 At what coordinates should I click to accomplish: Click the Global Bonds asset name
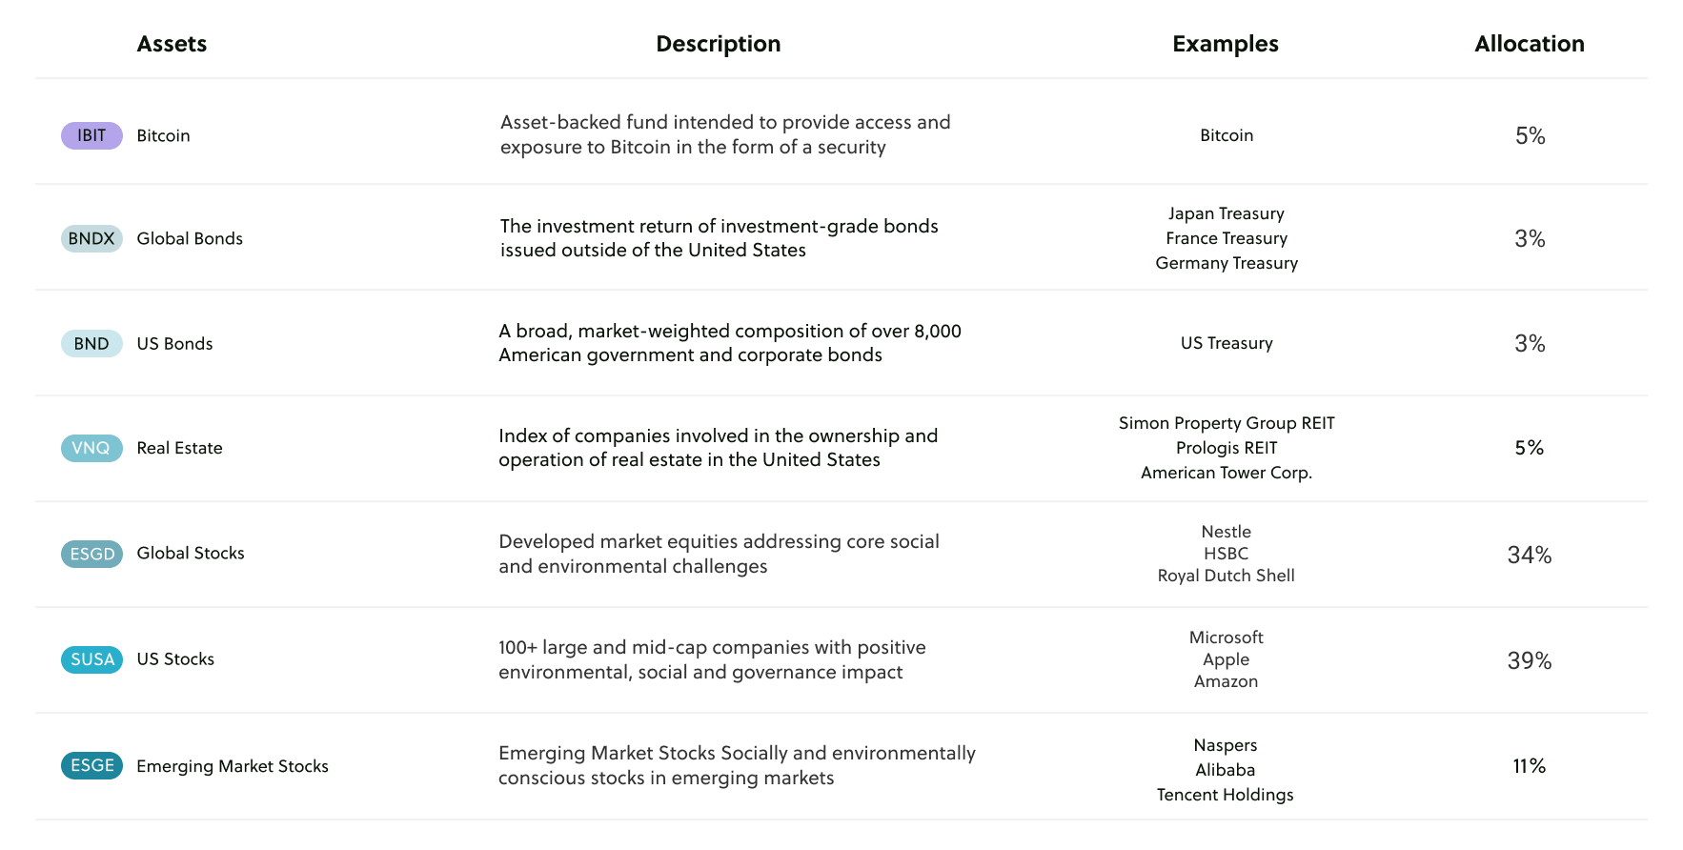(190, 238)
